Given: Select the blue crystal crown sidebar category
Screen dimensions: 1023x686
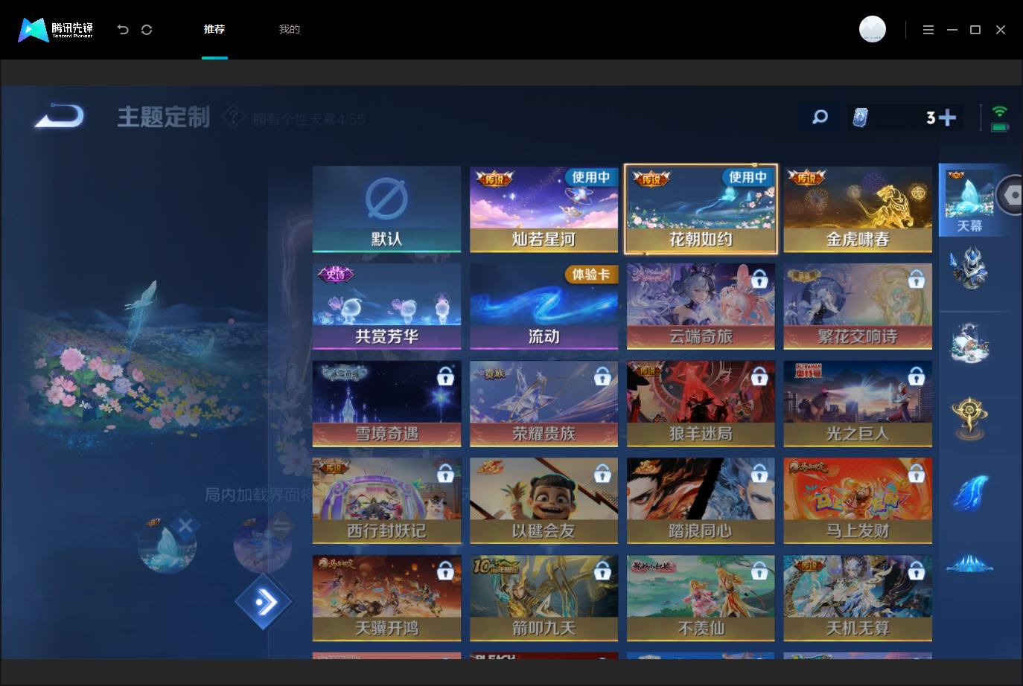Looking at the screenshot, I should tap(969, 564).
